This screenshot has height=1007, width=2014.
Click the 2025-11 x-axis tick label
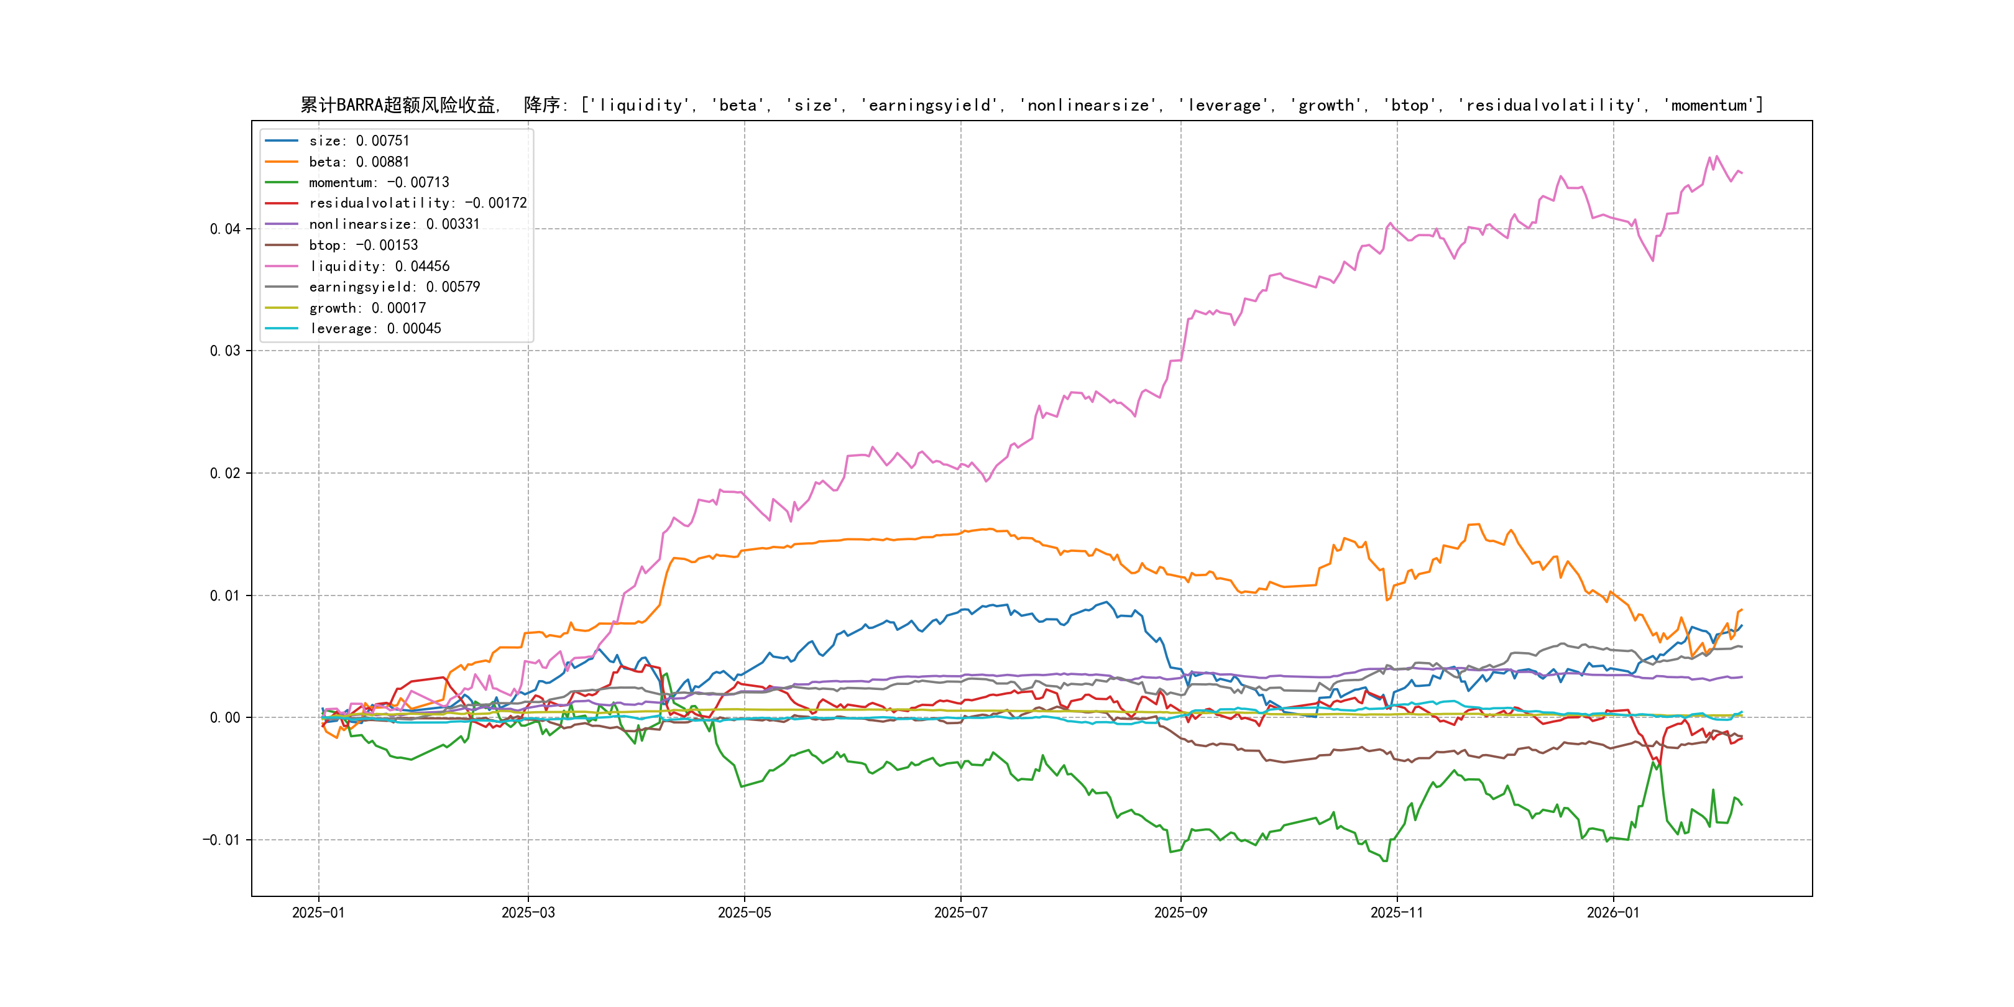pyautogui.click(x=1397, y=913)
